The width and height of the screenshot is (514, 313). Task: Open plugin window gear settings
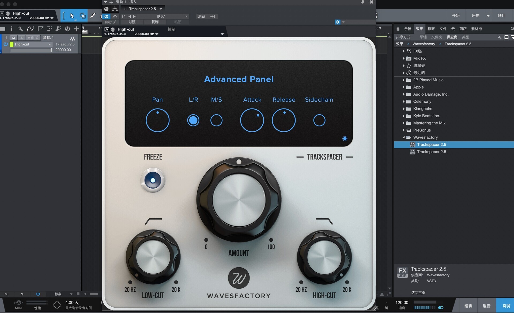[x=338, y=22]
